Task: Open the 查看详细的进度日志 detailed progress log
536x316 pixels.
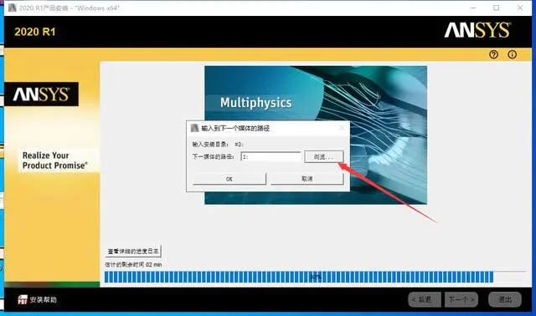Action: coord(133,251)
